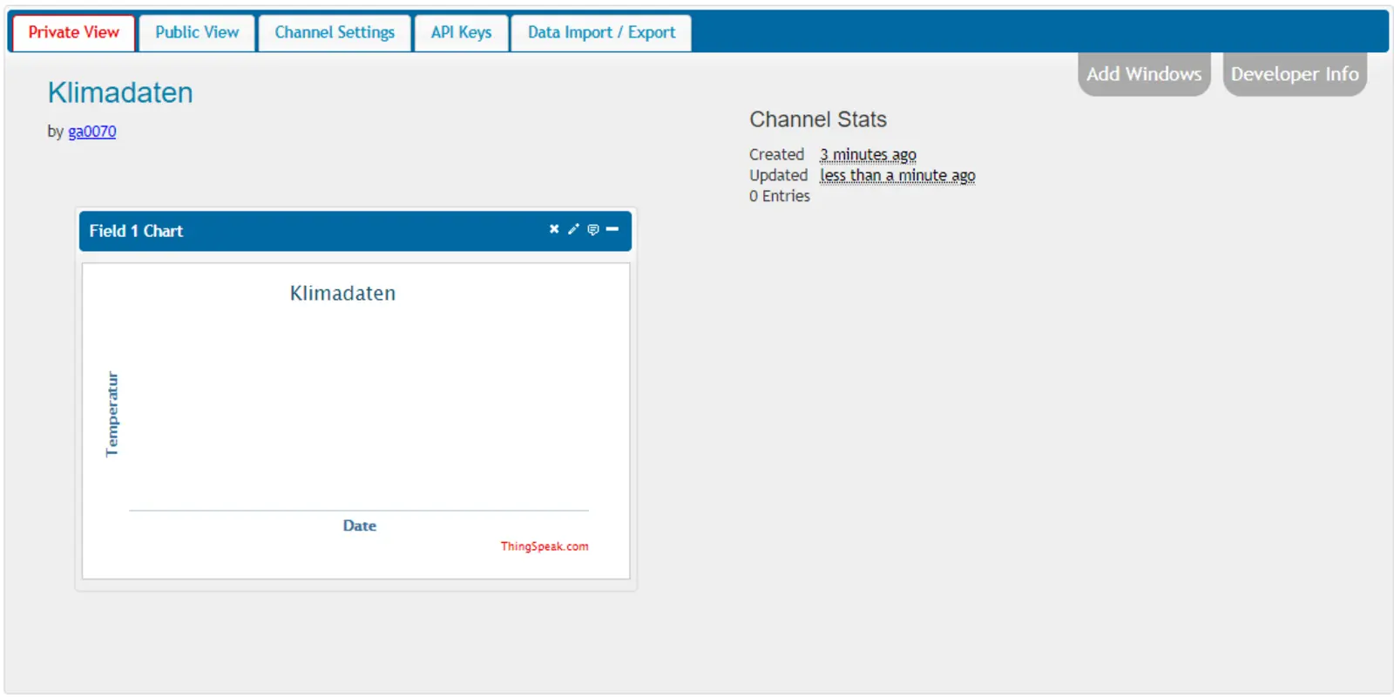This screenshot has width=1394, height=698.
Task: Click the Updated 'less than a minute ago' timestamp
Action: [x=897, y=175]
